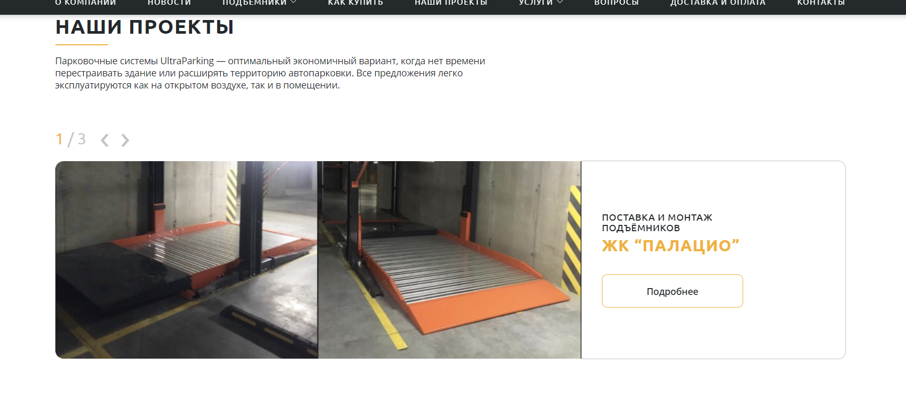Screen dimensions: 906x395
Task: View the right orange ramp photo
Action: click(450, 260)
